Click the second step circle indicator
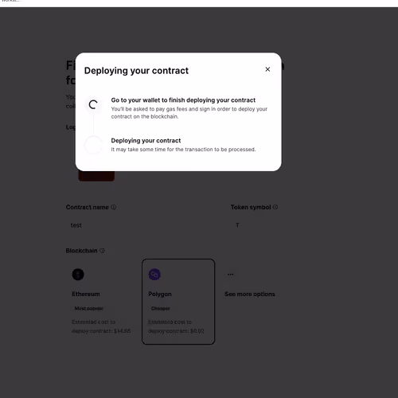The width and height of the screenshot is (398, 398). pyautogui.click(x=93, y=145)
